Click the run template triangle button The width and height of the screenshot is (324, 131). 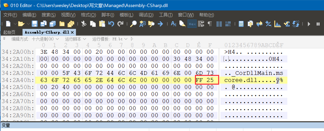pos(132,39)
